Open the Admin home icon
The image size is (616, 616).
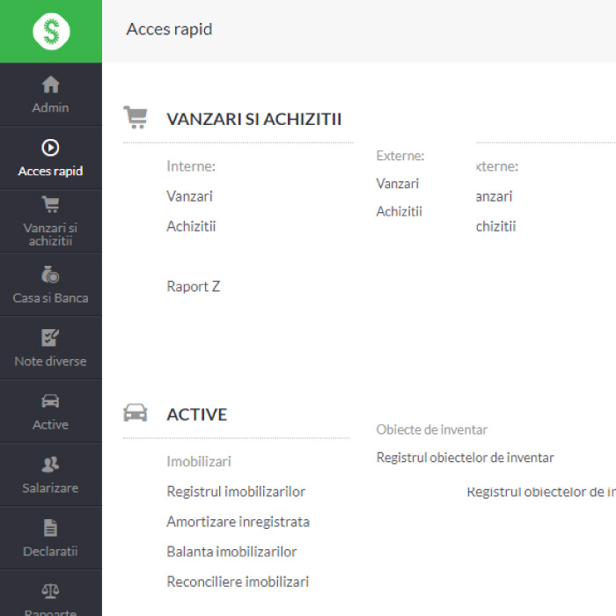point(51,84)
